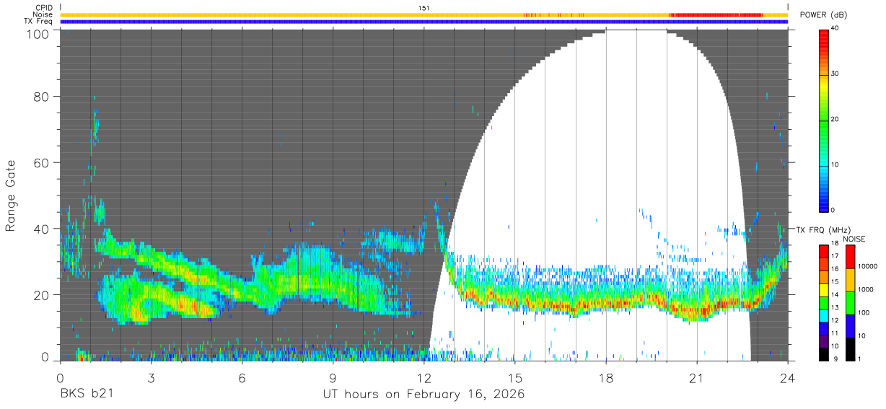Select the POWER (dB) title
The width and height of the screenshot is (886, 409).
coord(823,14)
